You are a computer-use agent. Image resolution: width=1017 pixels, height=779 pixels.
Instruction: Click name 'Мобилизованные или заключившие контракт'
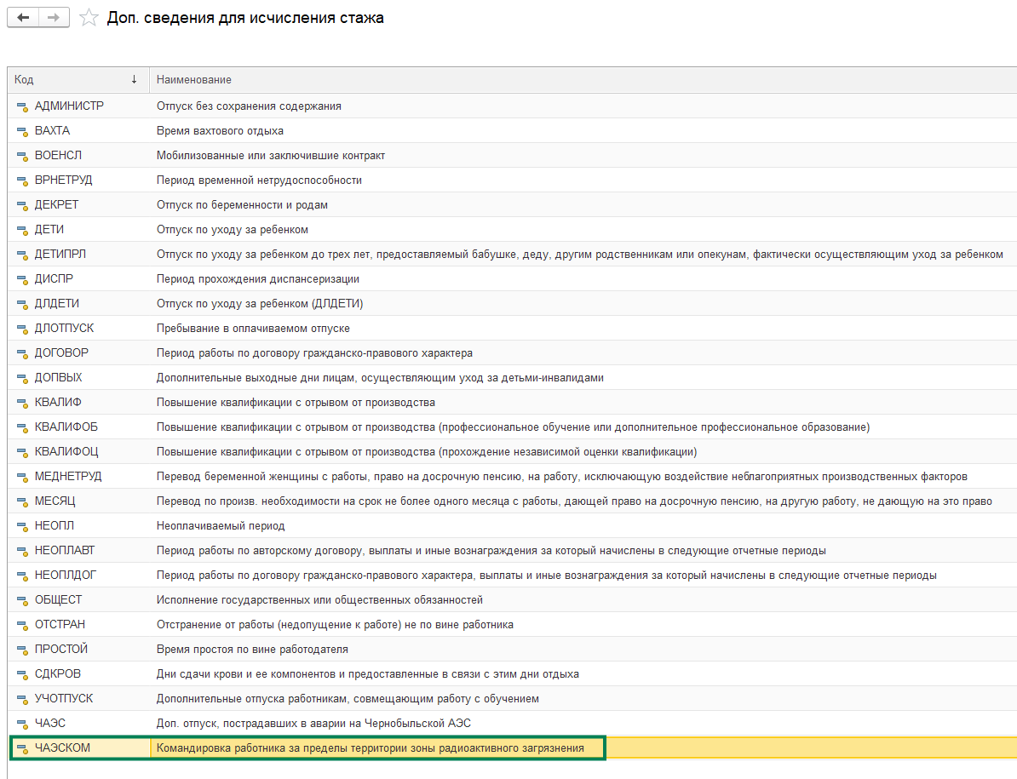point(271,155)
